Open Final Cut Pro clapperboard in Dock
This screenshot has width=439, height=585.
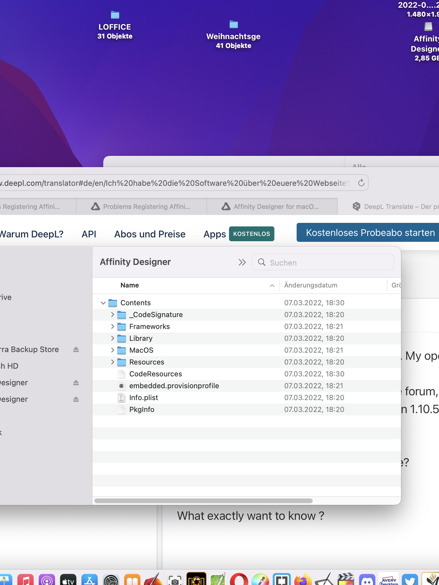346,580
